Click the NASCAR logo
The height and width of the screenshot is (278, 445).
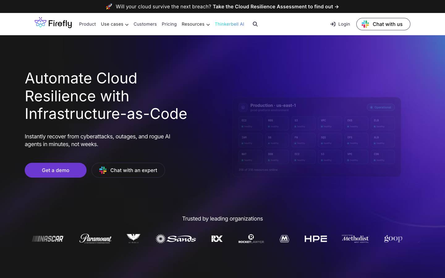48,239
